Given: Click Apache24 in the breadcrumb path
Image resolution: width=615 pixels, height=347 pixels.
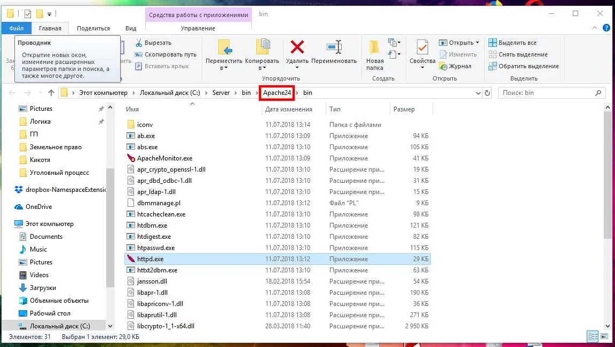Looking at the screenshot, I should click(277, 93).
